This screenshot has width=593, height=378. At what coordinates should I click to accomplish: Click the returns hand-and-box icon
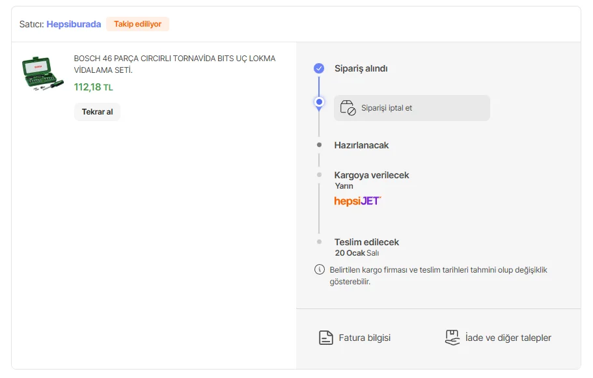click(452, 338)
